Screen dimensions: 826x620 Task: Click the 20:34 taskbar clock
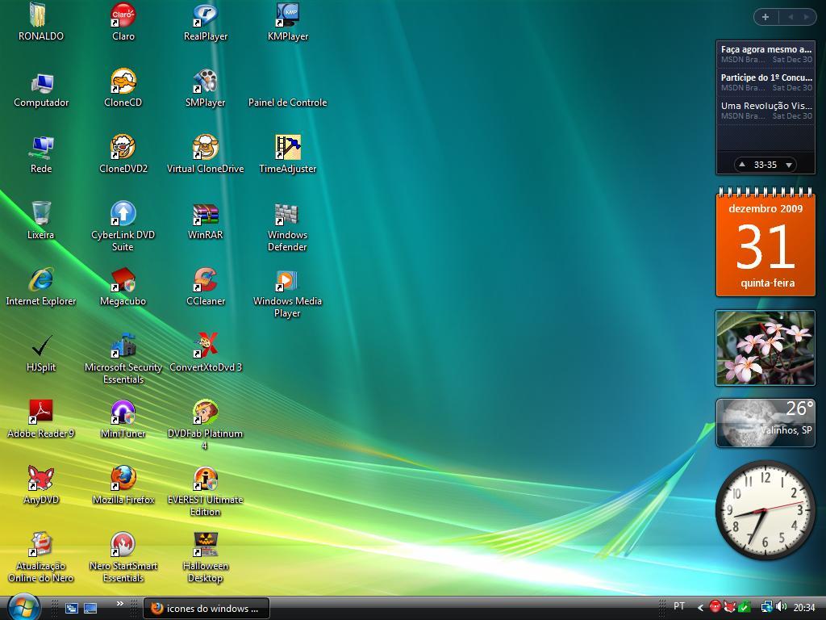point(804,608)
